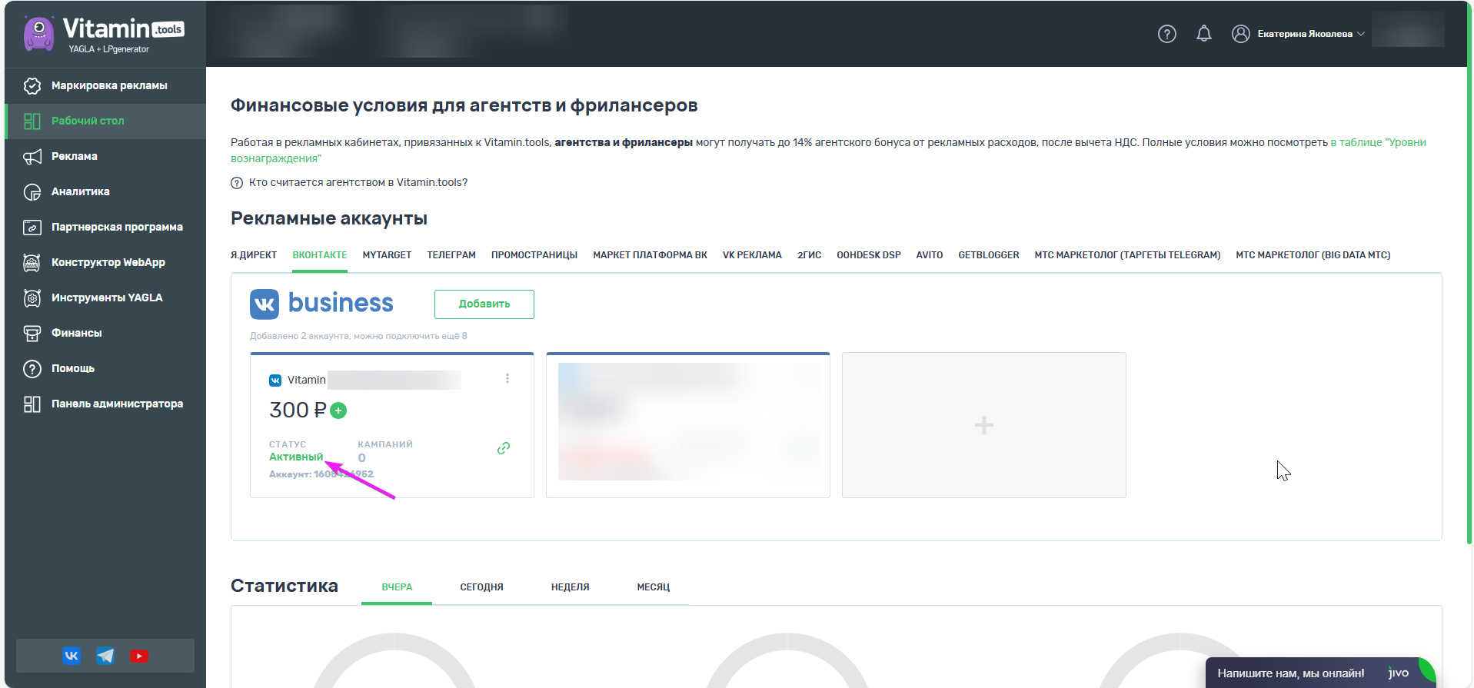The width and height of the screenshot is (1474, 688).
Task: Click the Добавить button
Action: point(484,304)
